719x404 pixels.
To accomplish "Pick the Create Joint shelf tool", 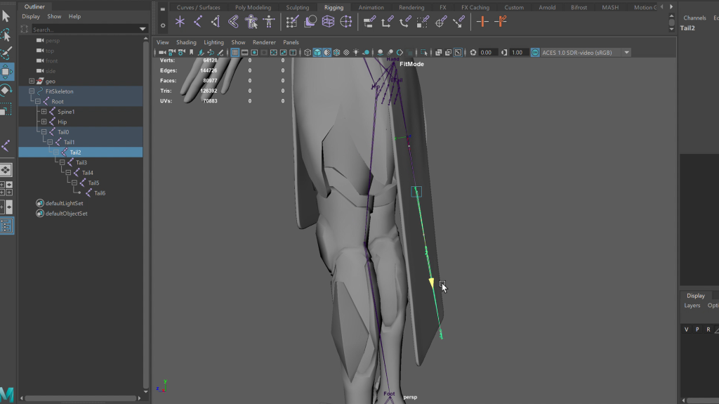I will pos(197,22).
